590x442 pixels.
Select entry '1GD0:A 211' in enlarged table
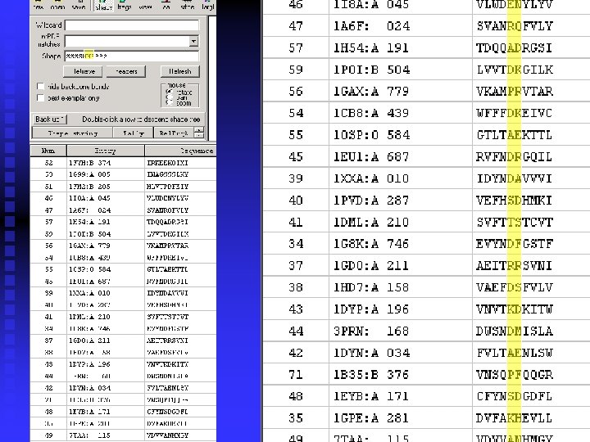pos(371,266)
